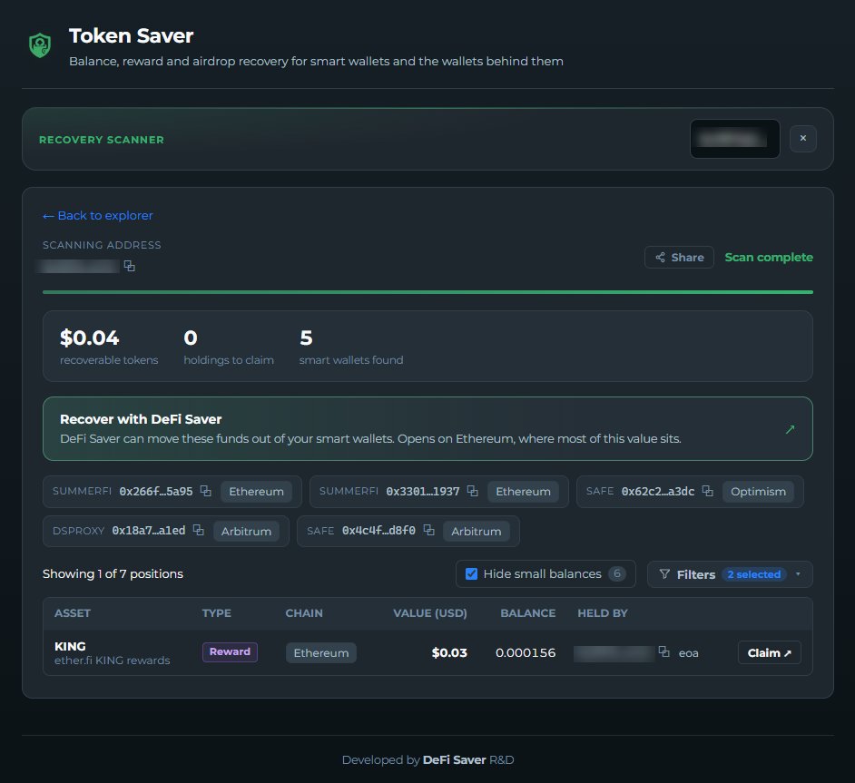Sort by Chain column header

point(304,613)
